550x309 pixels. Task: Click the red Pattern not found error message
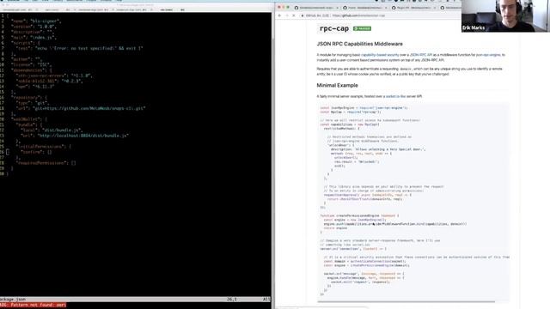click(x=34, y=306)
